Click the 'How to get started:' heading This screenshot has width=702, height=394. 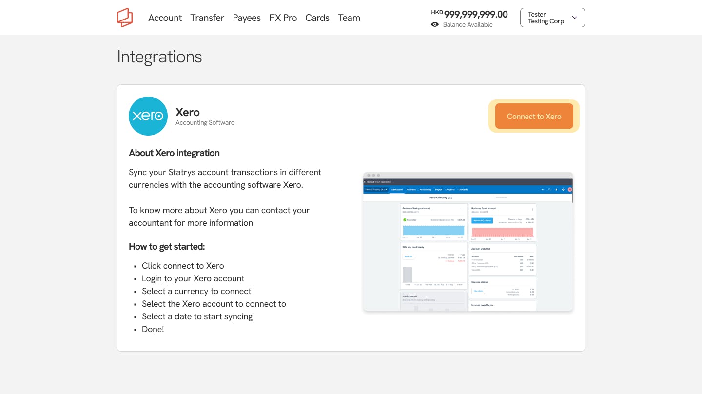[167, 246]
